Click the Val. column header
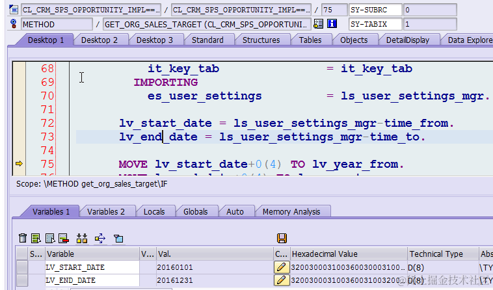The height and width of the screenshot is (290, 493). coord(215,254)
